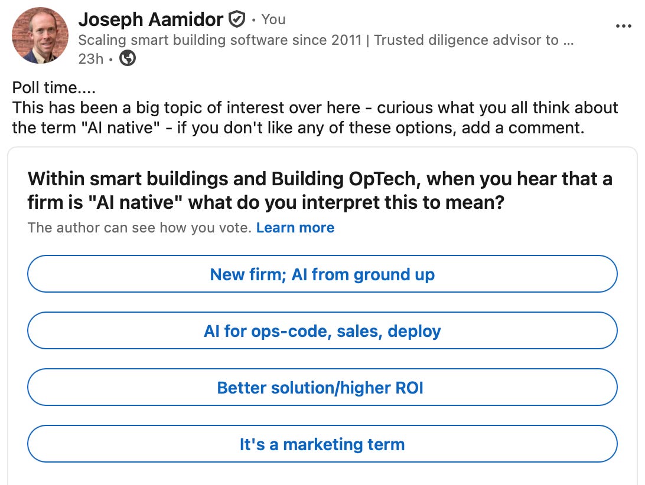Click the "This has been a big topic" sentence
This screenshot has width=645, height=485.
pyautogui.click(x=315, y=108)
